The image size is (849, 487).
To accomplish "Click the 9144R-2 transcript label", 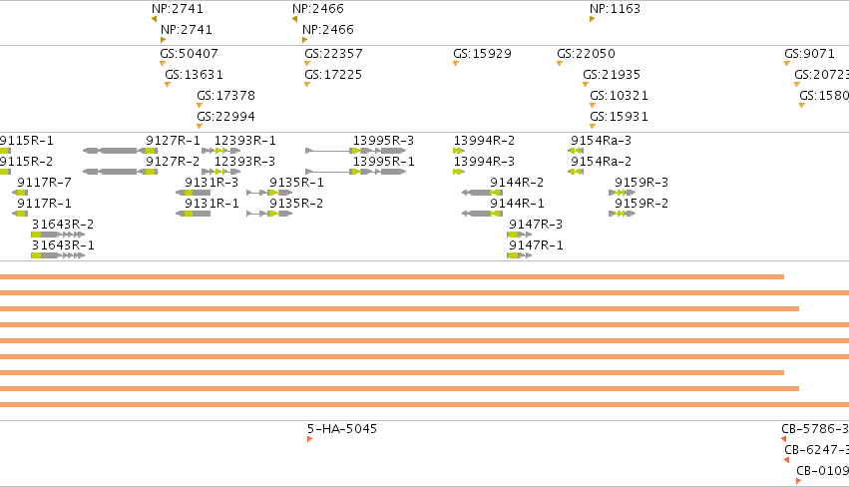I will [x=517, y=183].
